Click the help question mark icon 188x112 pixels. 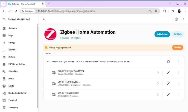(176, 19)
